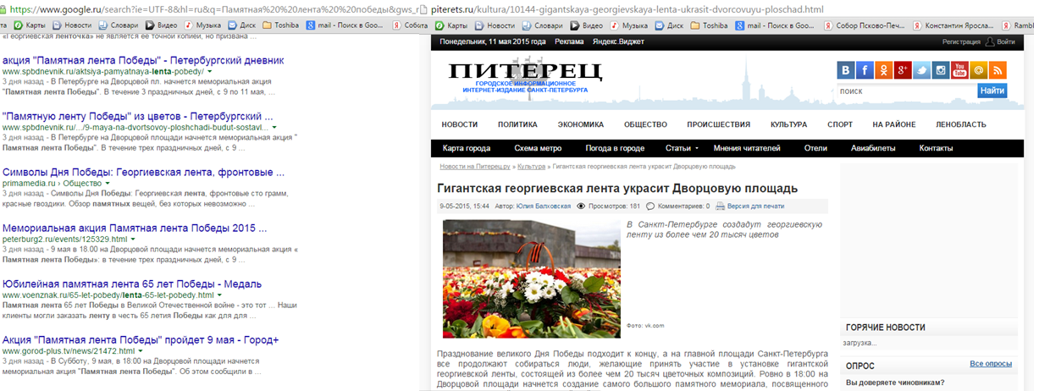Click the Яндекс.Виджет link

coord(616,41)
